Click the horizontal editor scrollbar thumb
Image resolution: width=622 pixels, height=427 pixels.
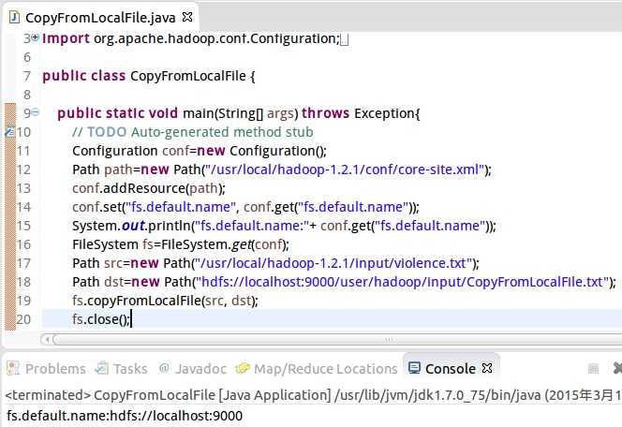pos(337,340)
